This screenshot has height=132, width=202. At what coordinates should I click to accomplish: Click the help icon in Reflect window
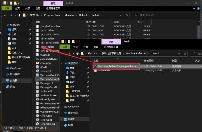[x=198, y=9]
